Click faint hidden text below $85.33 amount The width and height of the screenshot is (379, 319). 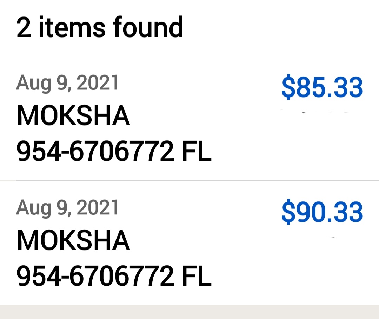[316, 112]
